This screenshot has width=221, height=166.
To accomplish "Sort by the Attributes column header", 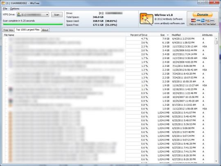I will [x=207, y=35].
